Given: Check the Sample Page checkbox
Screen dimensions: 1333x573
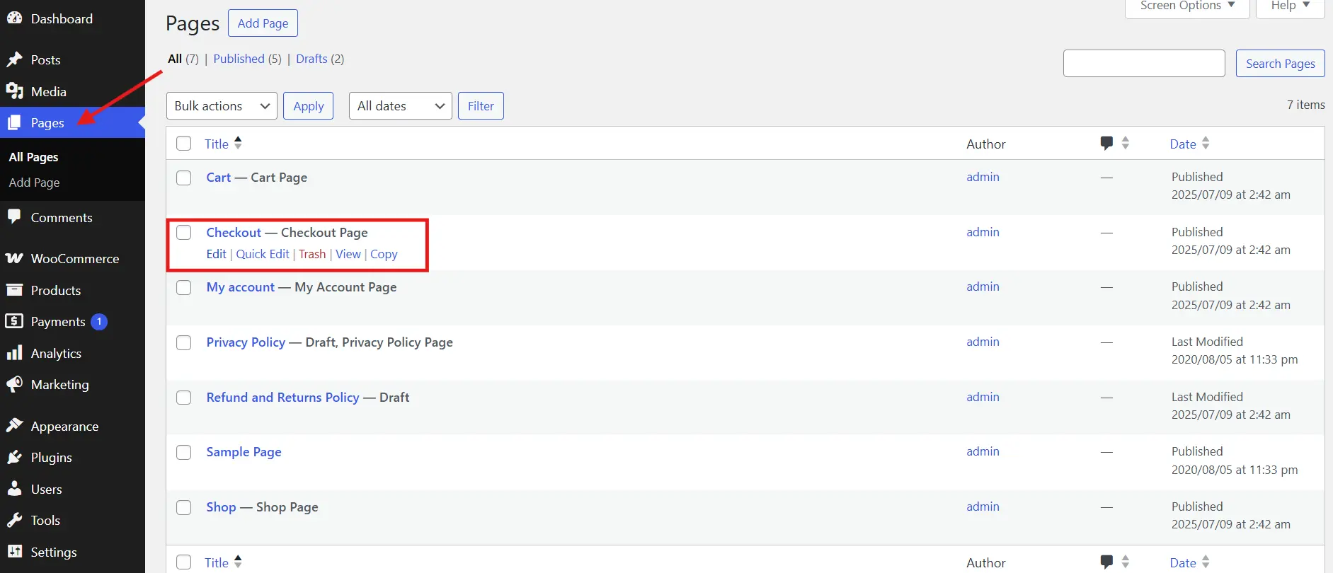Looking at the screenshot, I should 184,452.
